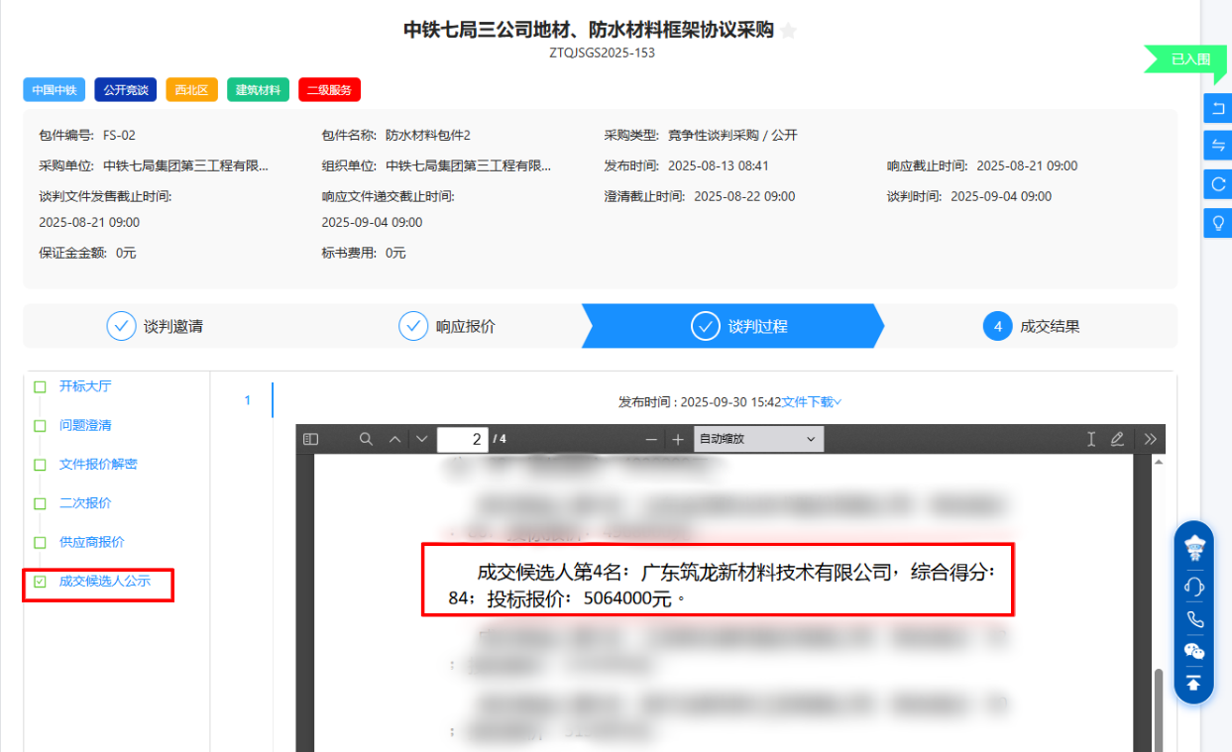Open the 自动缩放 zoom dropdown
The width and height of the screenshot is (1232, 752).
point(758,439)
